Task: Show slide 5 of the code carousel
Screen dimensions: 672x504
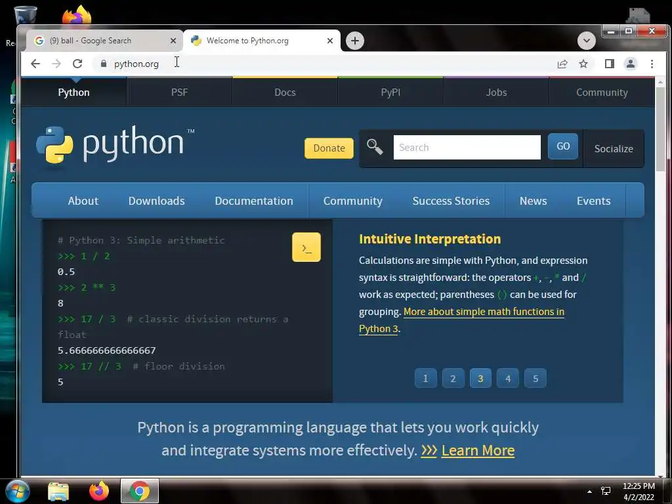Action: [535, 378]
